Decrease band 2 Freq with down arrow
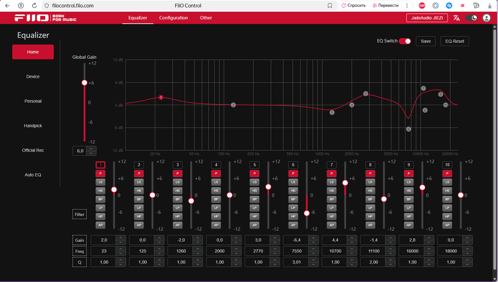The image size is (498, 282). [158, 252]
